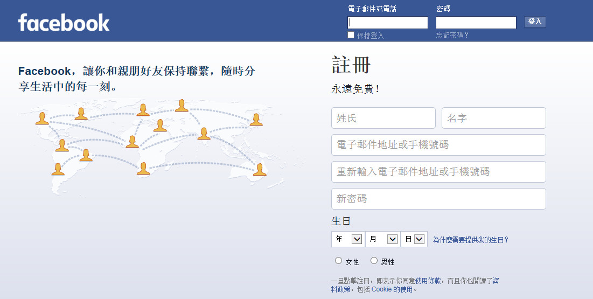Tick the 保持登入 checkbox

[x=351, y=35]
